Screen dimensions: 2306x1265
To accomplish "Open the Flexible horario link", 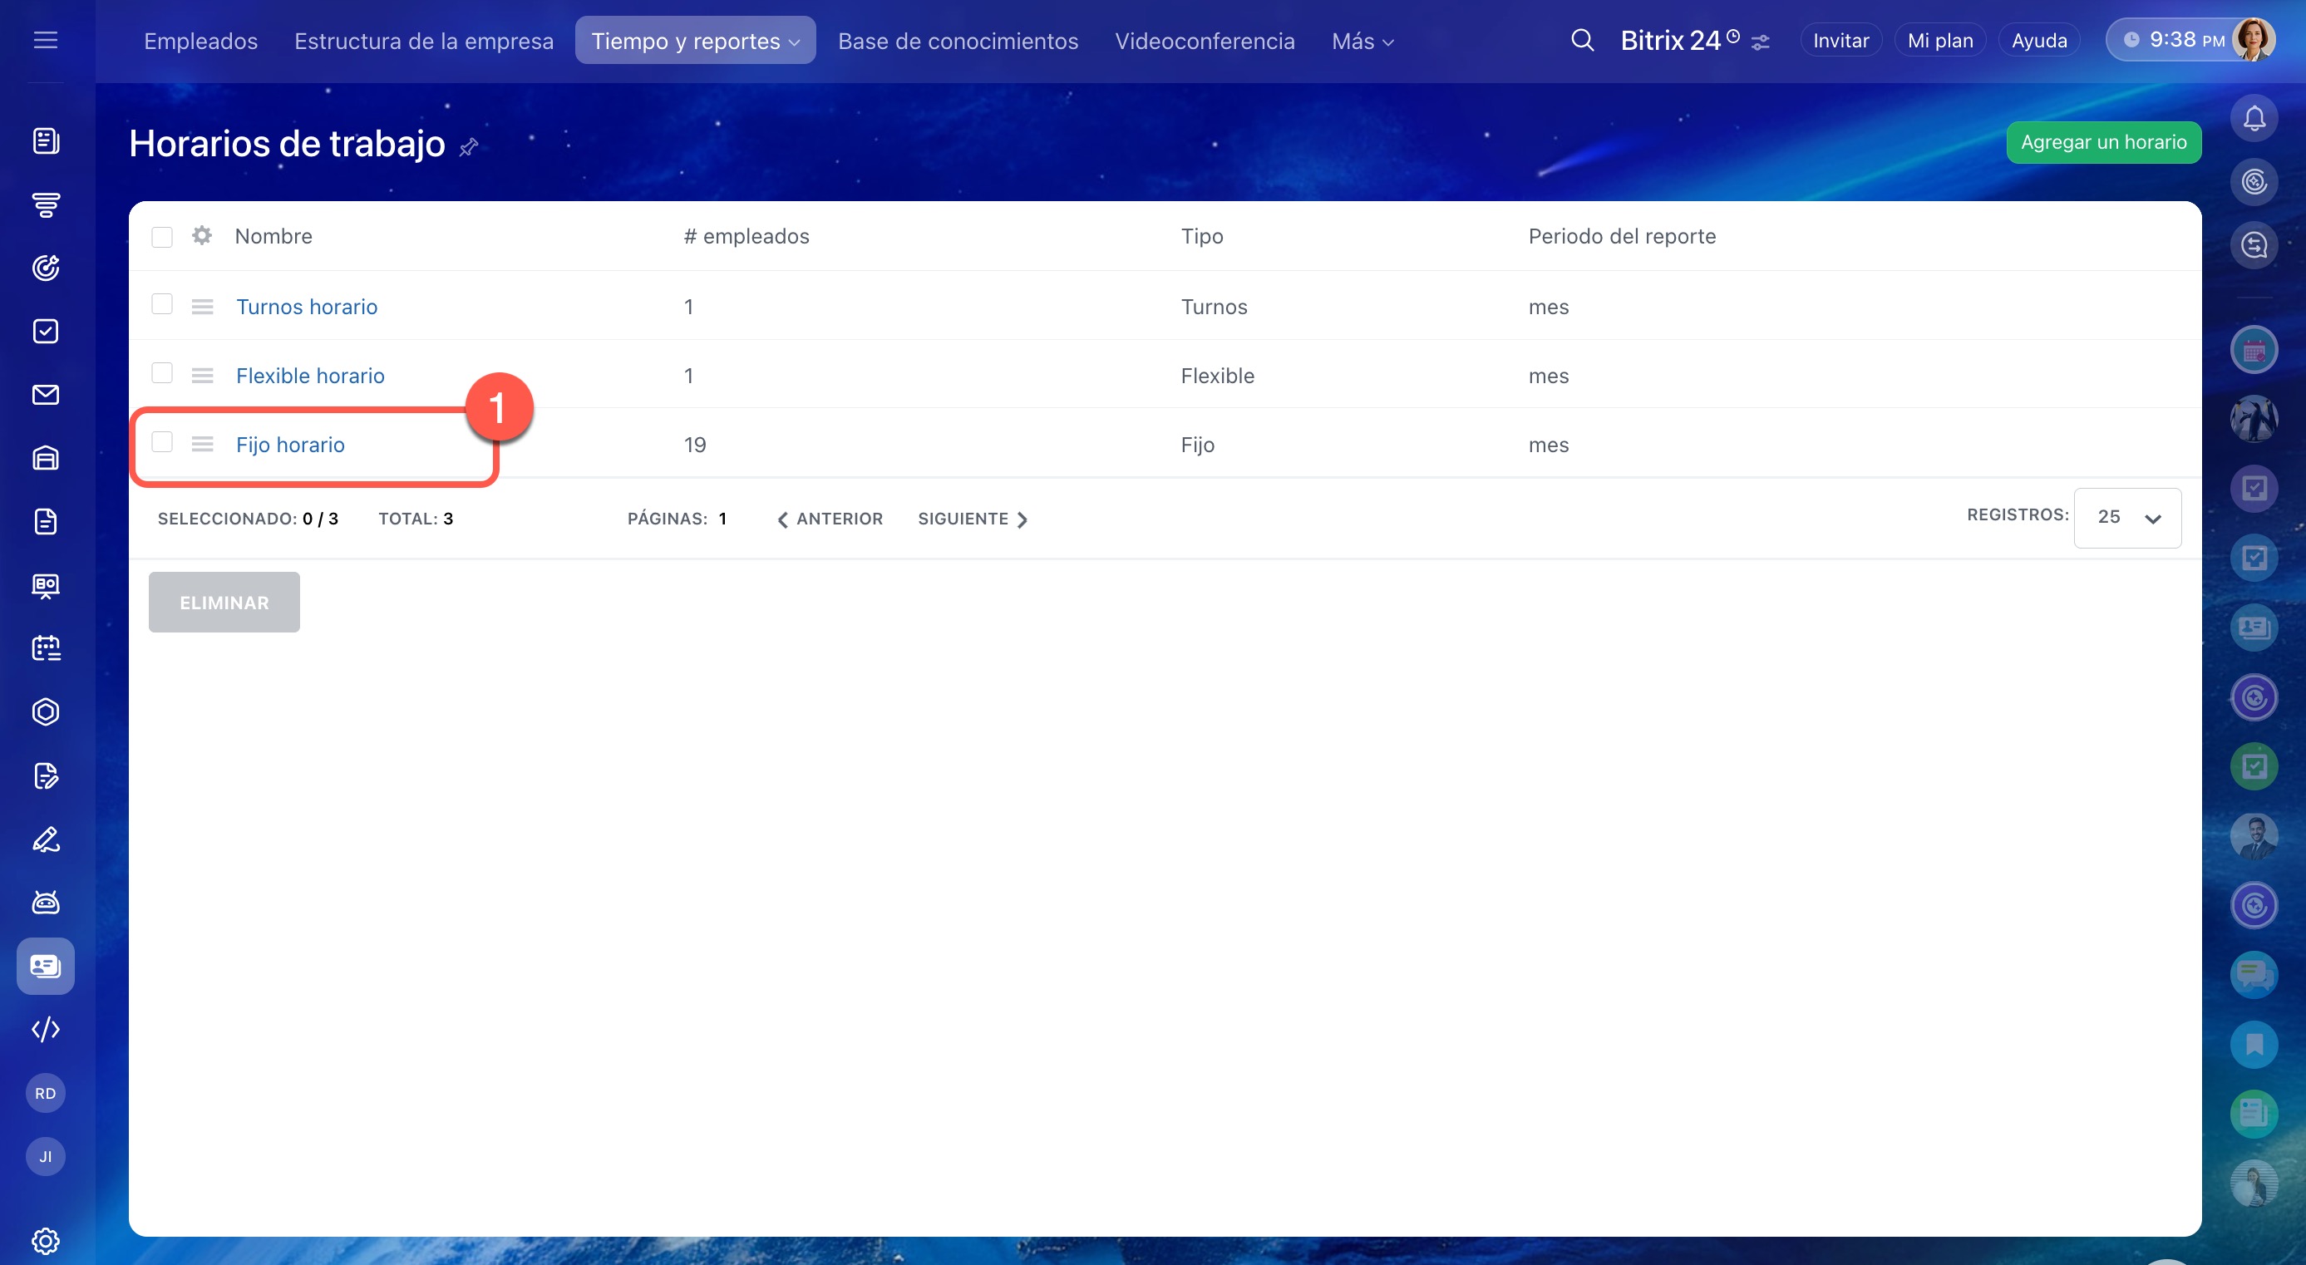I will (310, 376).
